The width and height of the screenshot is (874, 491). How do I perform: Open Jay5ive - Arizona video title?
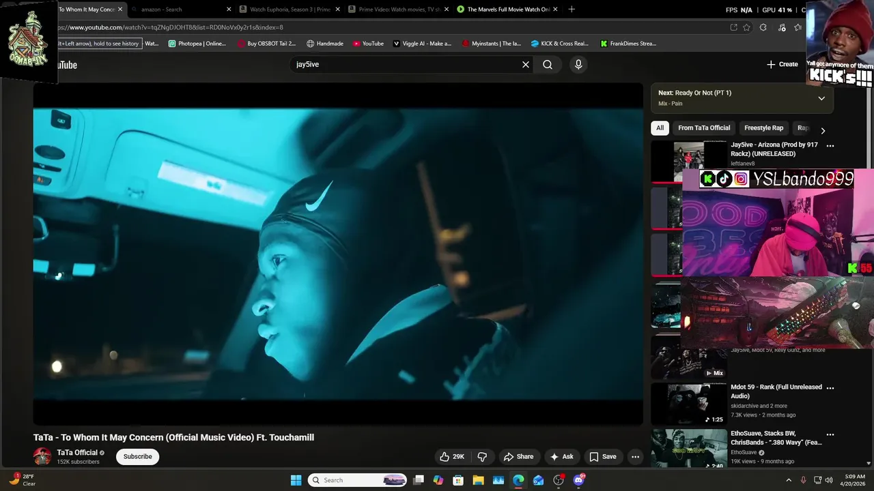click(774, 149)
